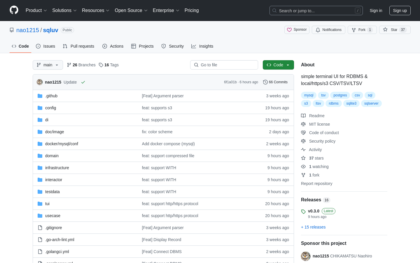
Task: Expand the Product menu
Action: [36, 10]
